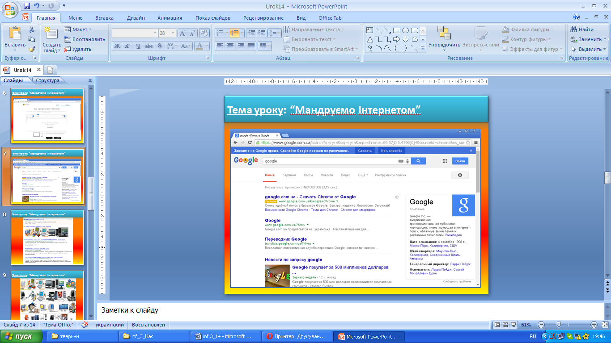Click the Создать слайд icon
The height and width of the screenshot is (343, 611).
click(52, 34)
